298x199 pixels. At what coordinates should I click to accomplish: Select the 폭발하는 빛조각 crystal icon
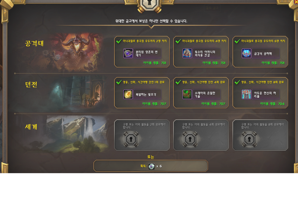coord(128,94)
